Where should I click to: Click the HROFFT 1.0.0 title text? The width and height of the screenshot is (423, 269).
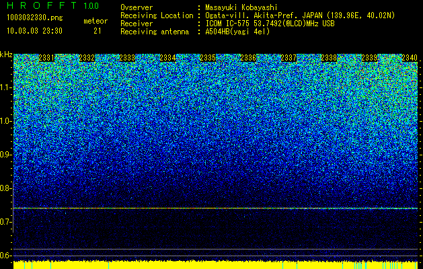tap(52, 5)
